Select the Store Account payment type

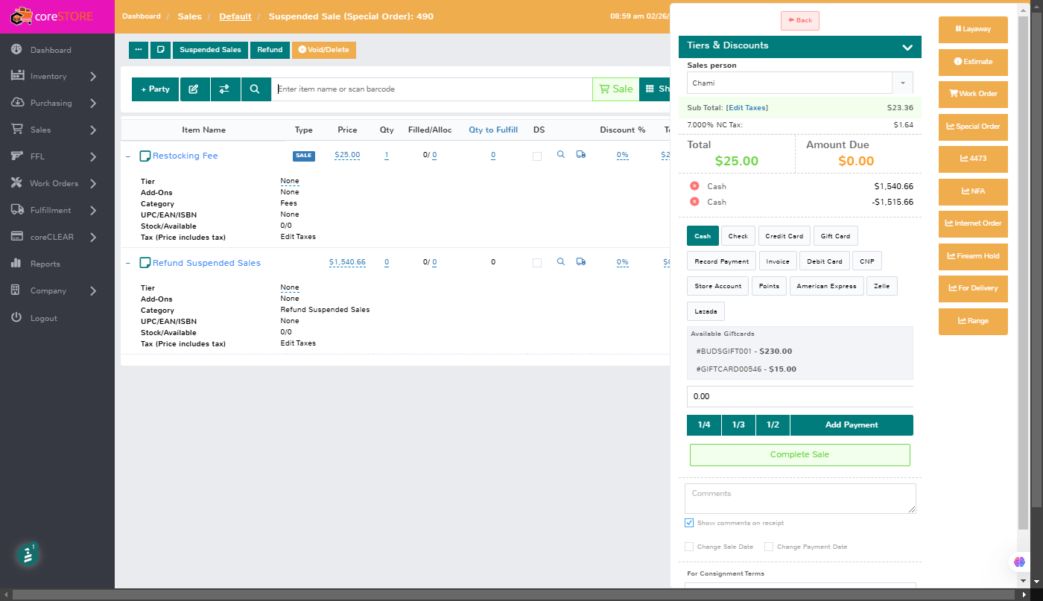(718, 286)
